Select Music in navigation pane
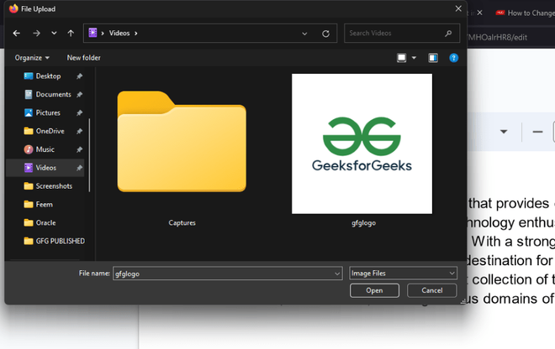 [45, 149]
